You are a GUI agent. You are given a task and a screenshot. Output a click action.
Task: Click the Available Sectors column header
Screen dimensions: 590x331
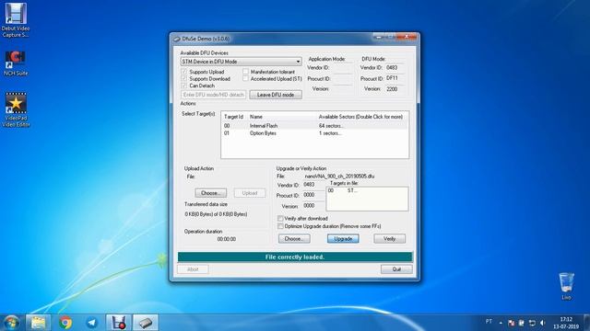point(360,117)
